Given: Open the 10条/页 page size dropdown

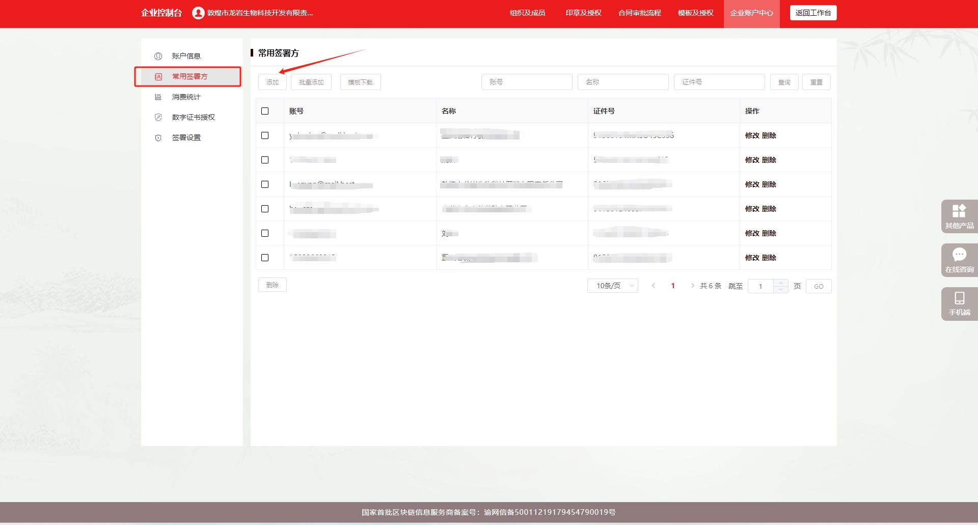Looking at the screenshot, I should click(613, 286).
